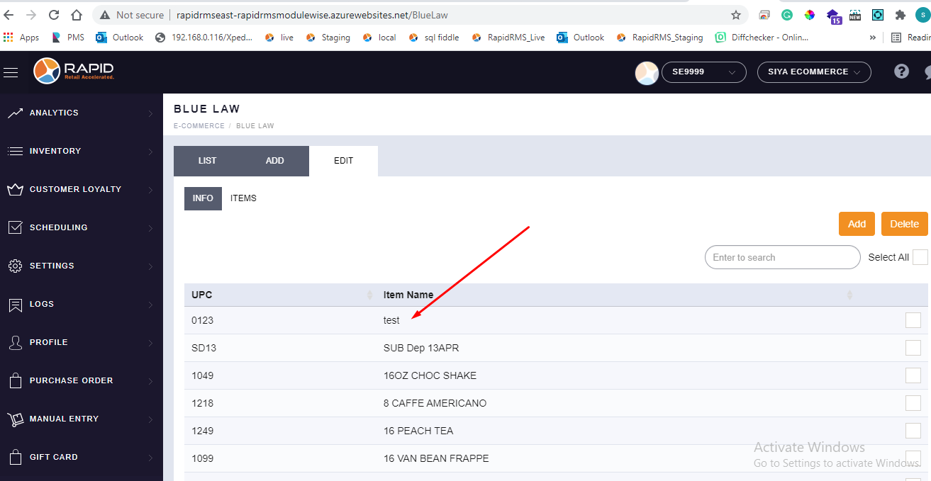
Task: Select checkbox for 16OZ CHOC SHAKE row
Action: click(x=913, y=375)
